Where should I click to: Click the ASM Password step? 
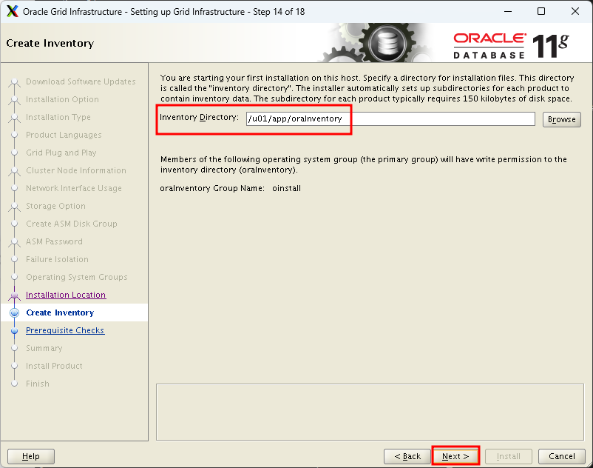(x=54, y=241)
